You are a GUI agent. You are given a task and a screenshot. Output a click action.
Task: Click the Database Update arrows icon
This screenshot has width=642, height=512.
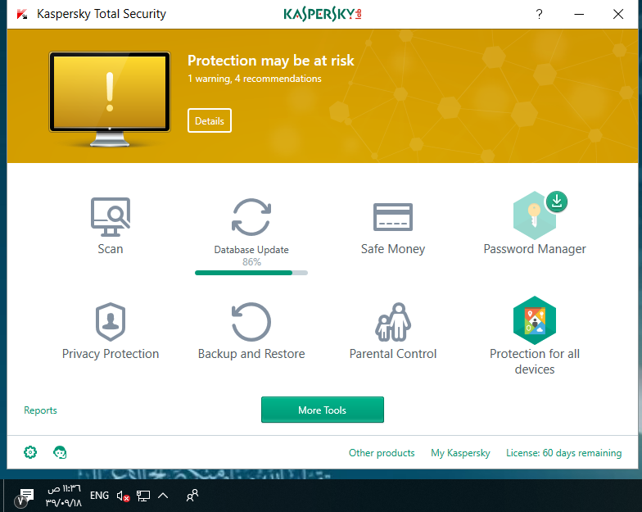(251, 217)
